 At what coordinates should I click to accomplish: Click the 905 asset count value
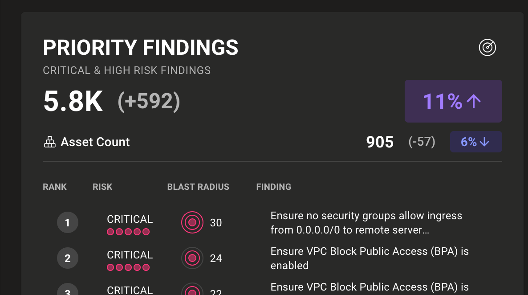coord(380,142)
